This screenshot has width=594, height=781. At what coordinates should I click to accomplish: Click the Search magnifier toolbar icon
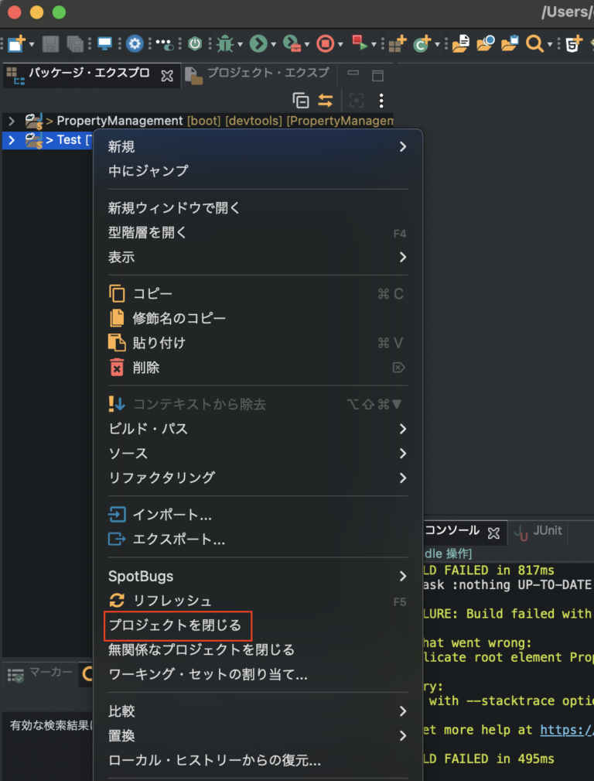[534, 44]
